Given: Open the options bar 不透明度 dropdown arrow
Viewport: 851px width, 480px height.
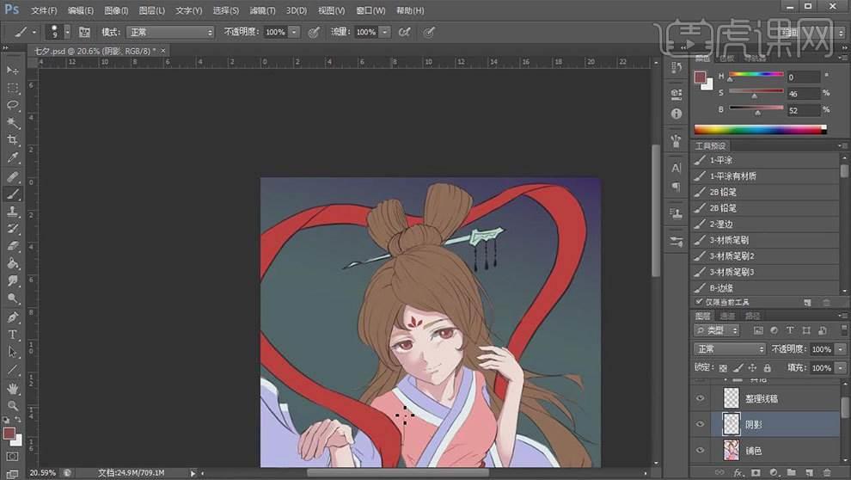Looking at the screenshot, I should (x=294, y=32).
